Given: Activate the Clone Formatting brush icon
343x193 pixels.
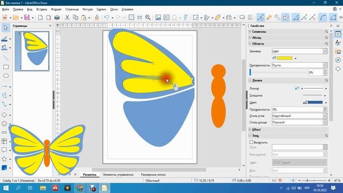Looking at the screenshot, I should (x=96, y=18).
